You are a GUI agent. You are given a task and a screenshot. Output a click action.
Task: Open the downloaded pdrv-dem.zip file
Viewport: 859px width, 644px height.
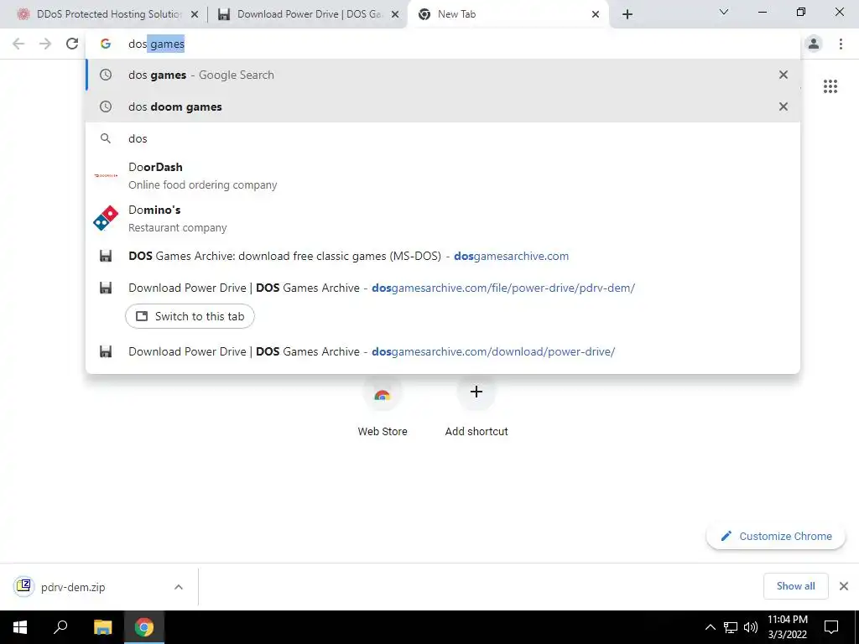point(72,587)
